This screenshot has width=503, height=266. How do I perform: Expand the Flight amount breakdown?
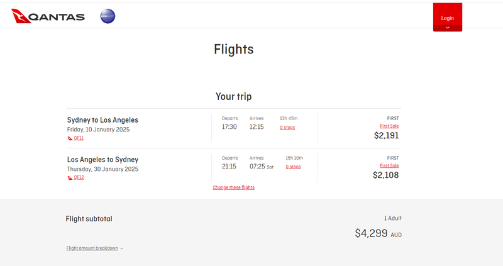(92, 248)
